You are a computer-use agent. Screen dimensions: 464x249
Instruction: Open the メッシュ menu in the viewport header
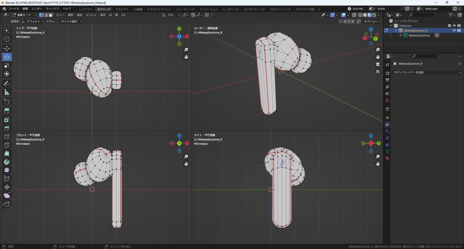[x=91, y=15]
